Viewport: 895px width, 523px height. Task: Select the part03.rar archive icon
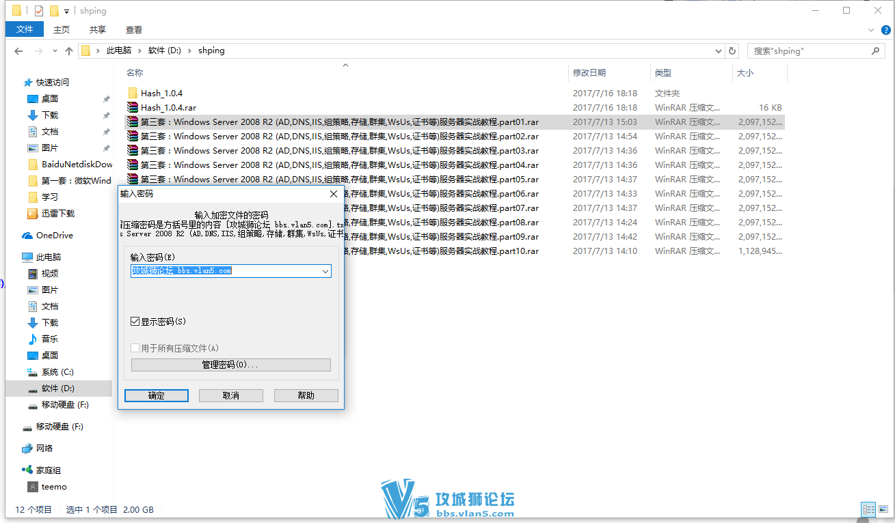[133, 150]
